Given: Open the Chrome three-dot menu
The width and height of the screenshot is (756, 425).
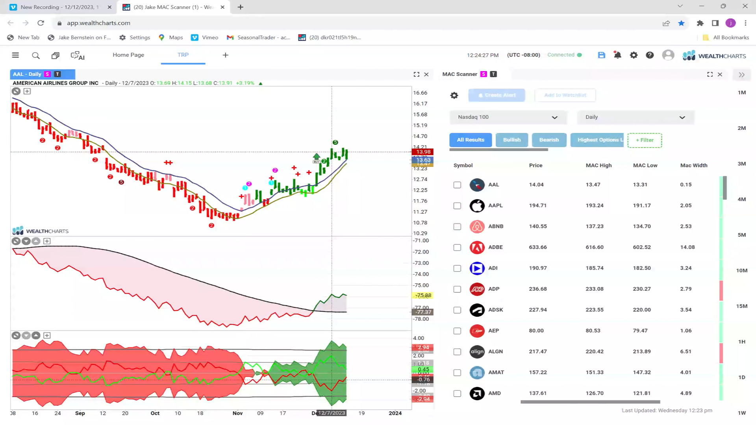Looking at the screenshot, I should click(745, 23).
